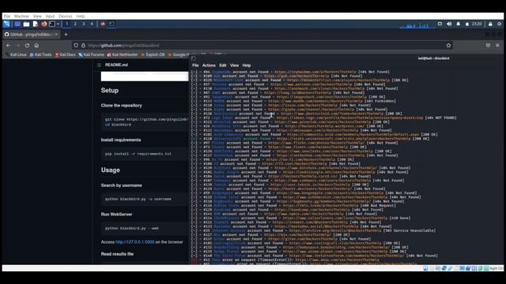
Task: Open the text editor panel icon
Action: pos(35,24)
